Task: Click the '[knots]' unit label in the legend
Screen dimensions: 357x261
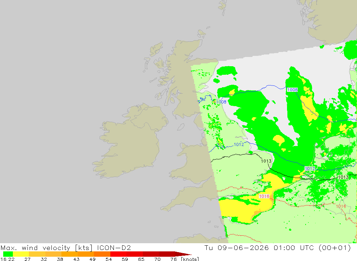Action: point(190,259)
